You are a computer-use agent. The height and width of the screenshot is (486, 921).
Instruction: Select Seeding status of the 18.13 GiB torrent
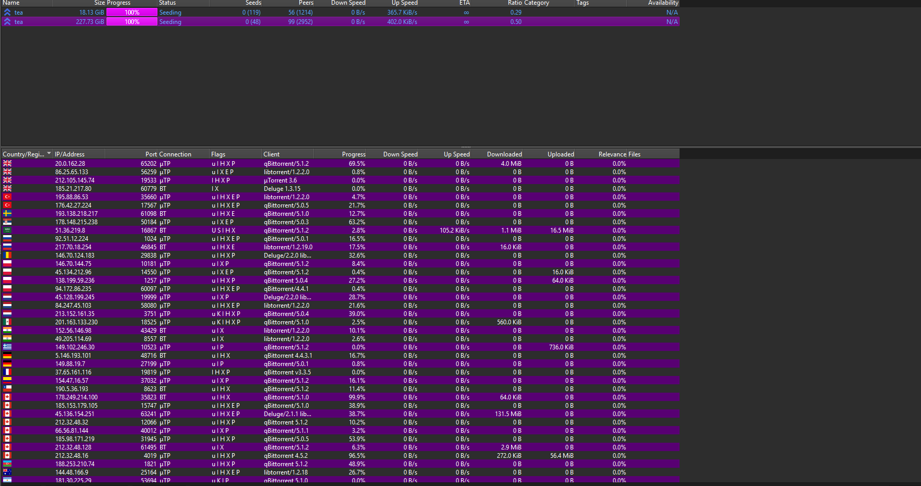pyautogui.click(x=170, y=12)
